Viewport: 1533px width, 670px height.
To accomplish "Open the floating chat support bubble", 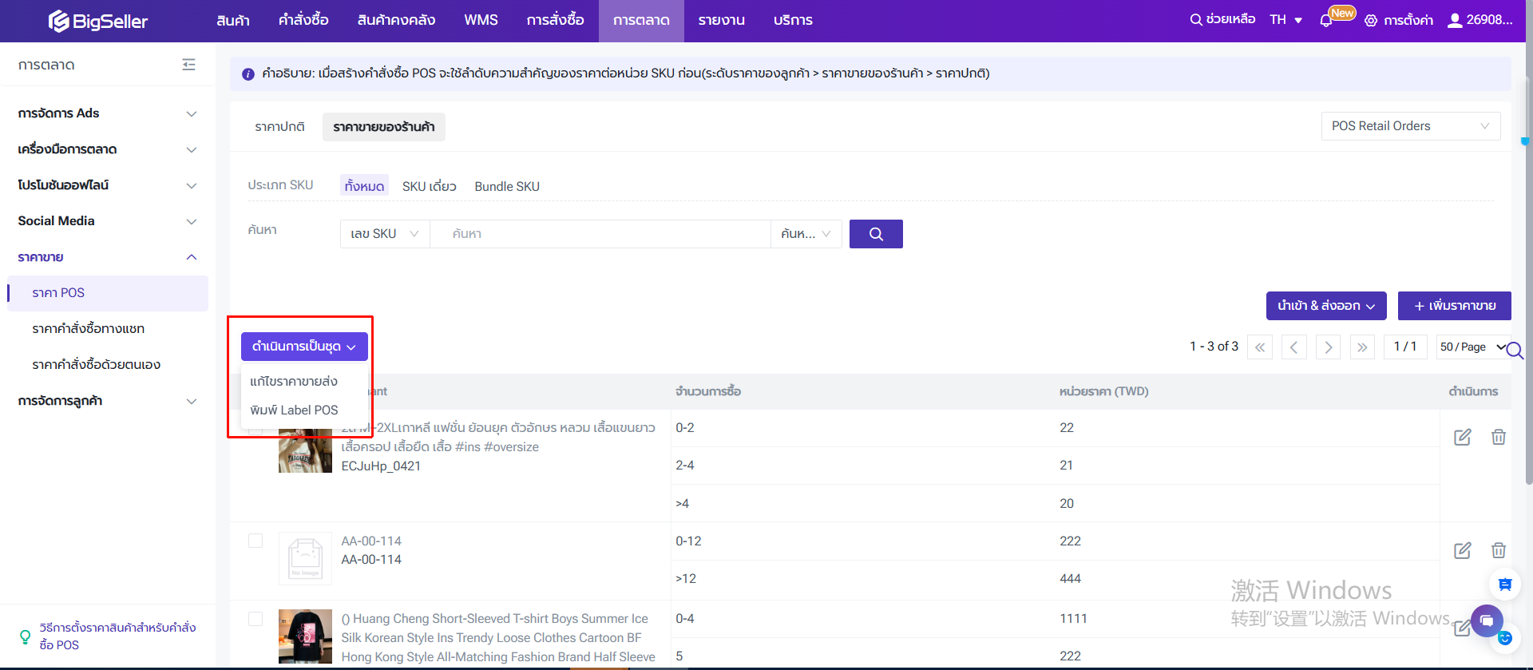I will (1486, 620).
